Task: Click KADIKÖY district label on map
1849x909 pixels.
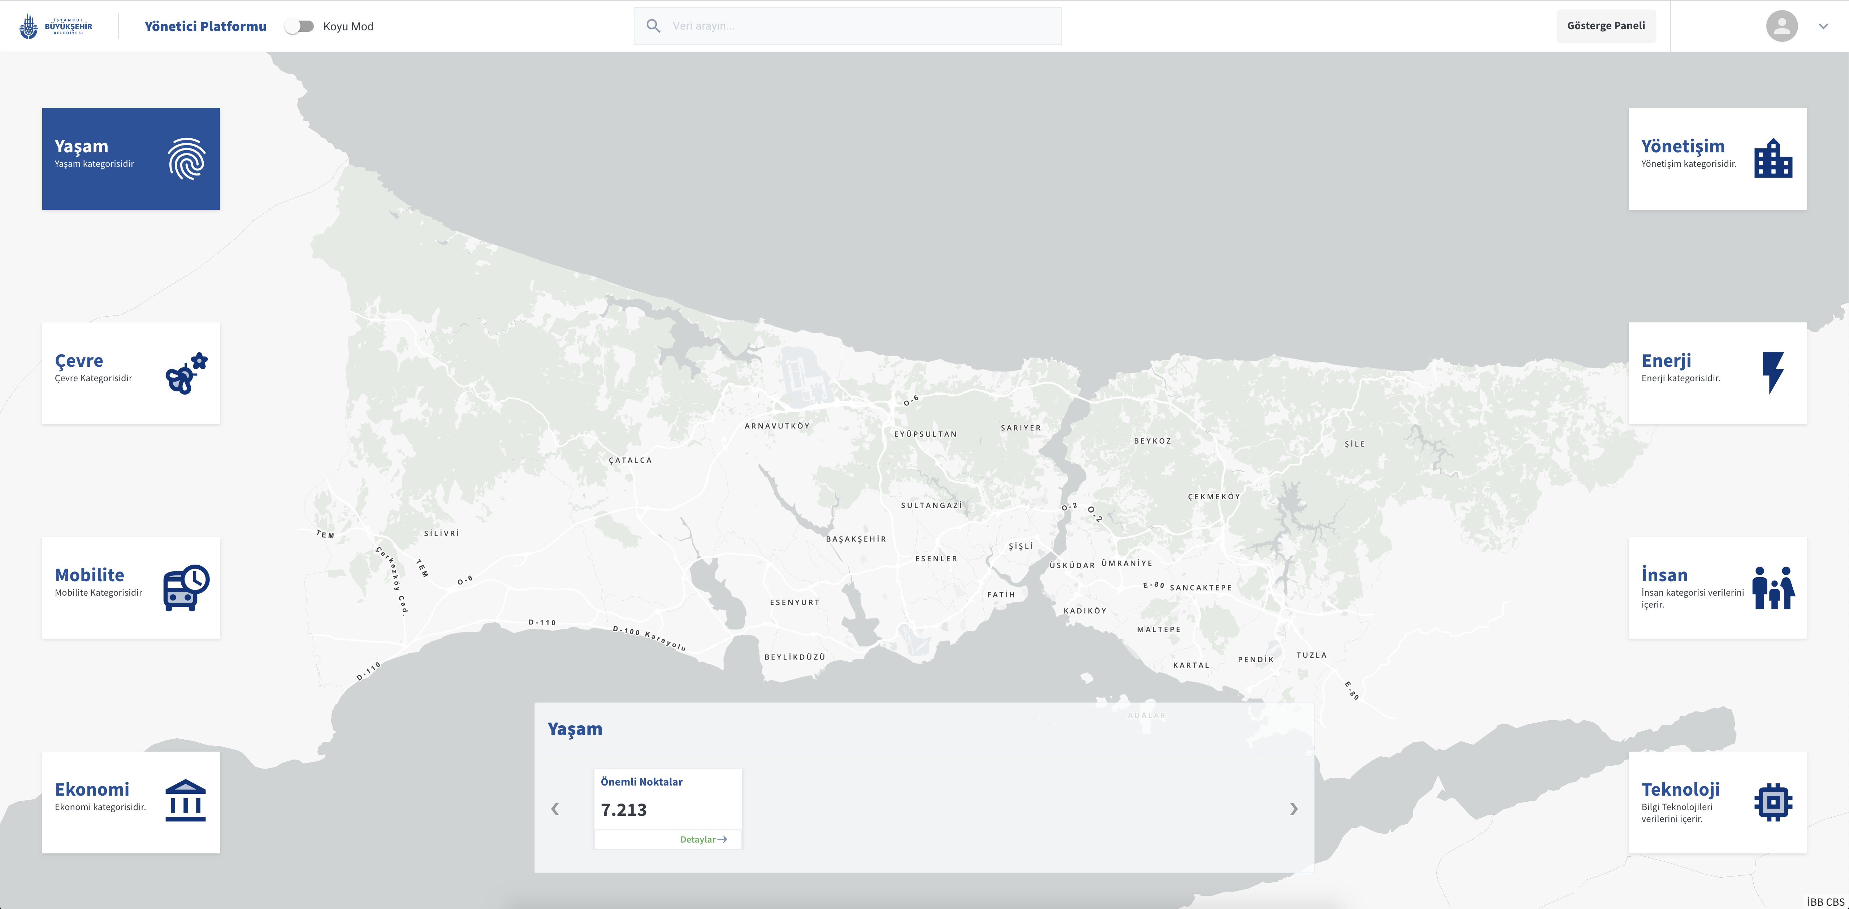Action: (x=1084, y=611)
